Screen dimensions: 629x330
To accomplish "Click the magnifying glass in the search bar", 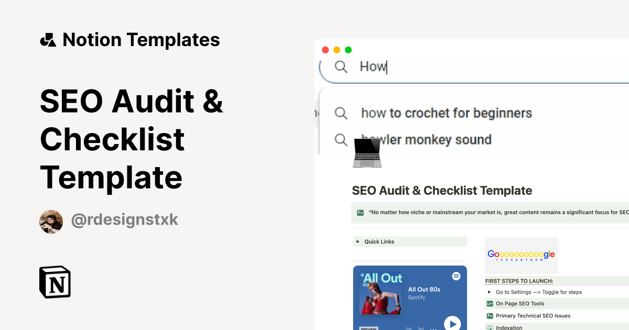I will coord(341,67).
